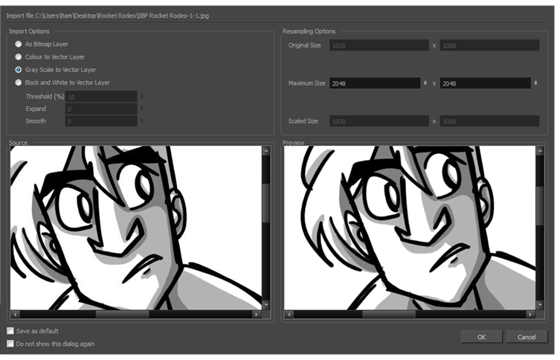Enable the Save as default checkbox

(x=10, y=331)
